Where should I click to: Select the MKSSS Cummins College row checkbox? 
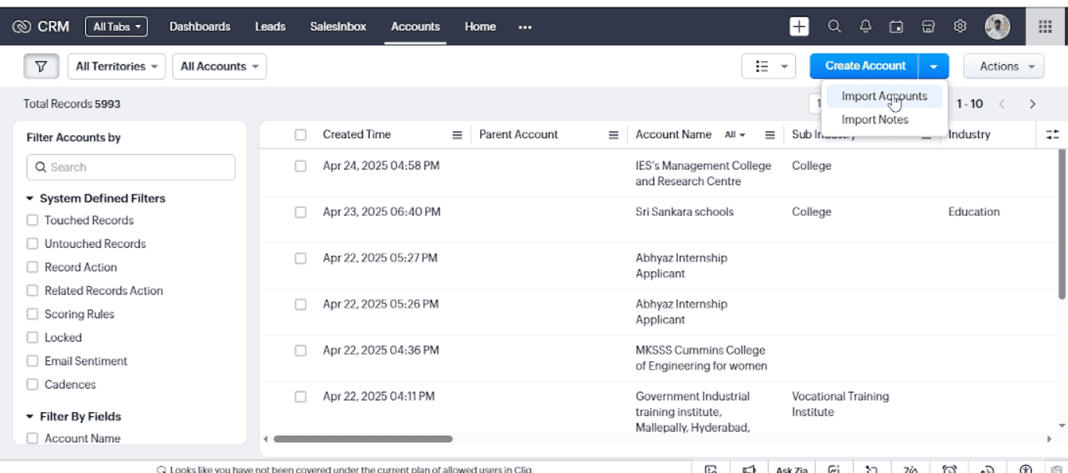coord(300,350)
